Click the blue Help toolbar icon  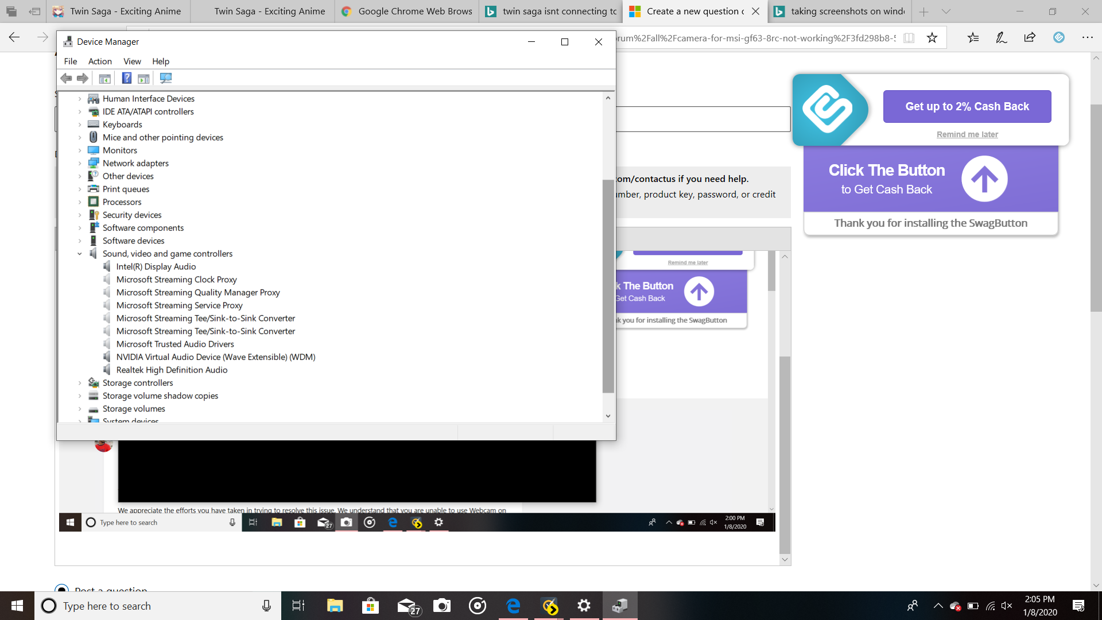pos(126,78)
